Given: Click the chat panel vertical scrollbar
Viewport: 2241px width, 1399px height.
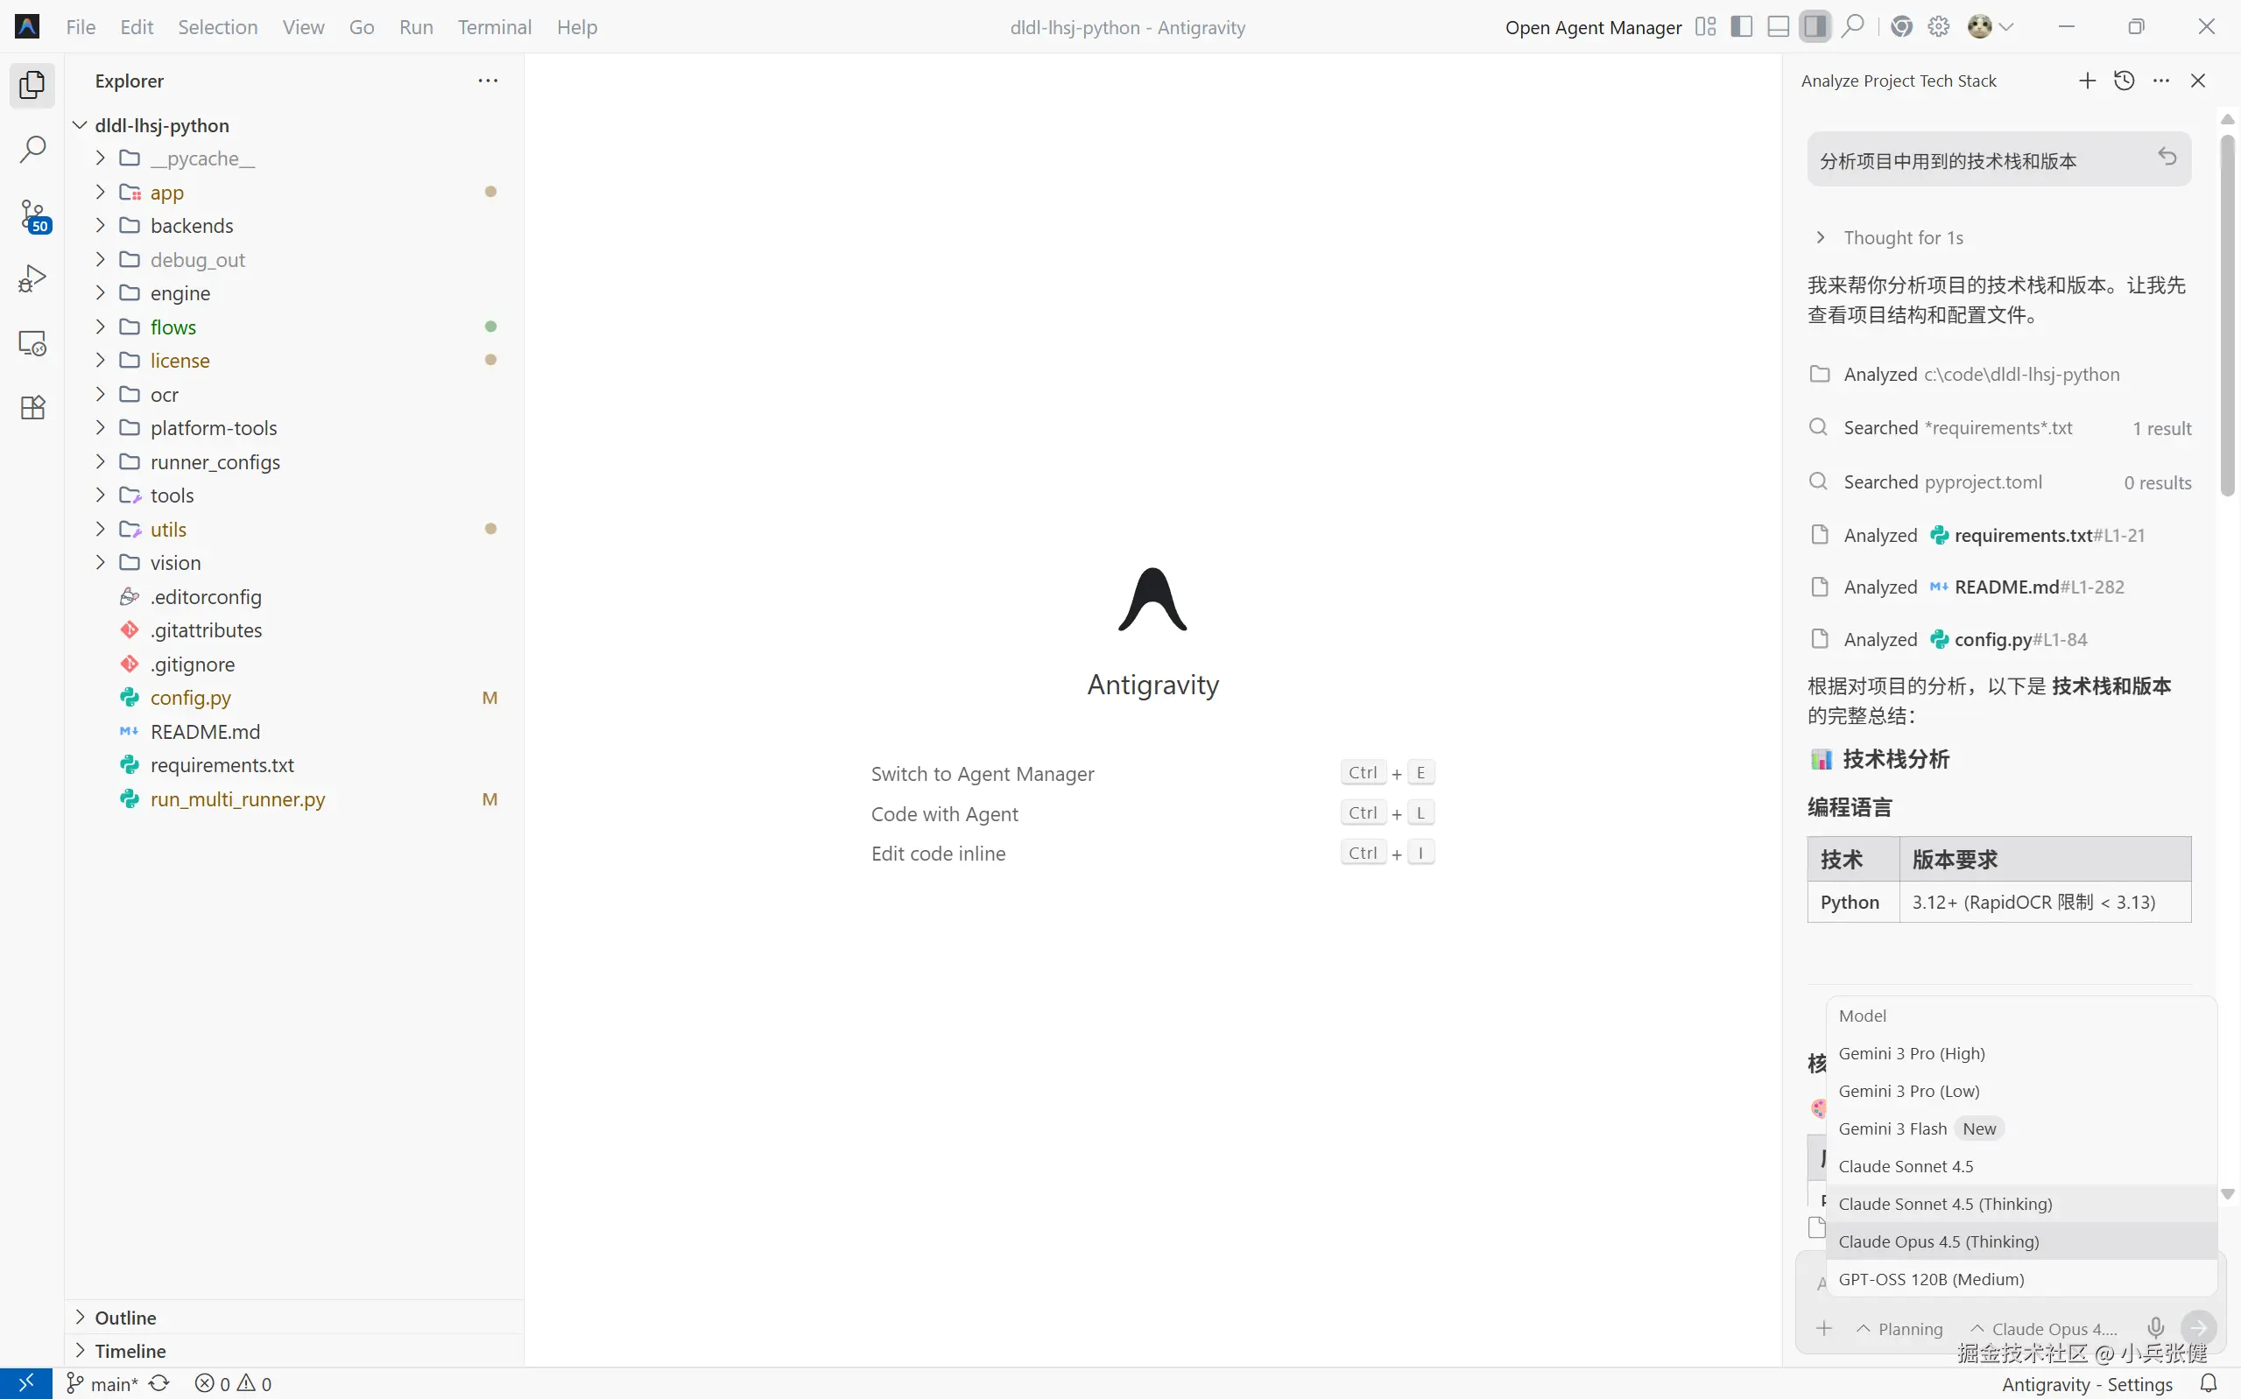Looking at the screenshot, I should 2226,314.
